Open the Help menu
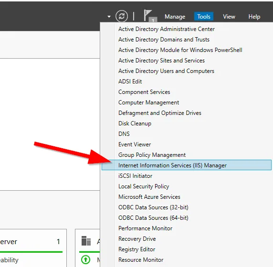Viewport: 273px width, 267px height. tap(254, 17)
